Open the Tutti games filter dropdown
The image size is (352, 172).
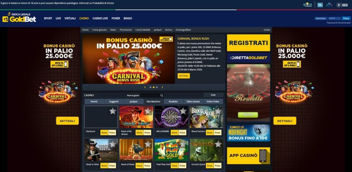click(x=213, y=95)
